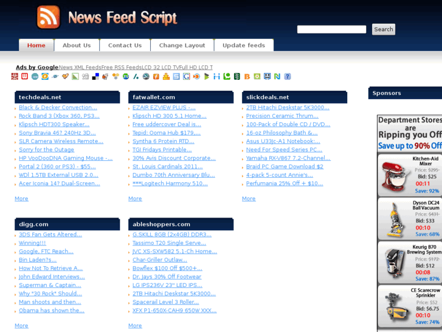
Task: Open the Free RSS Feeds ad link
Action: (x=121, y=67)
